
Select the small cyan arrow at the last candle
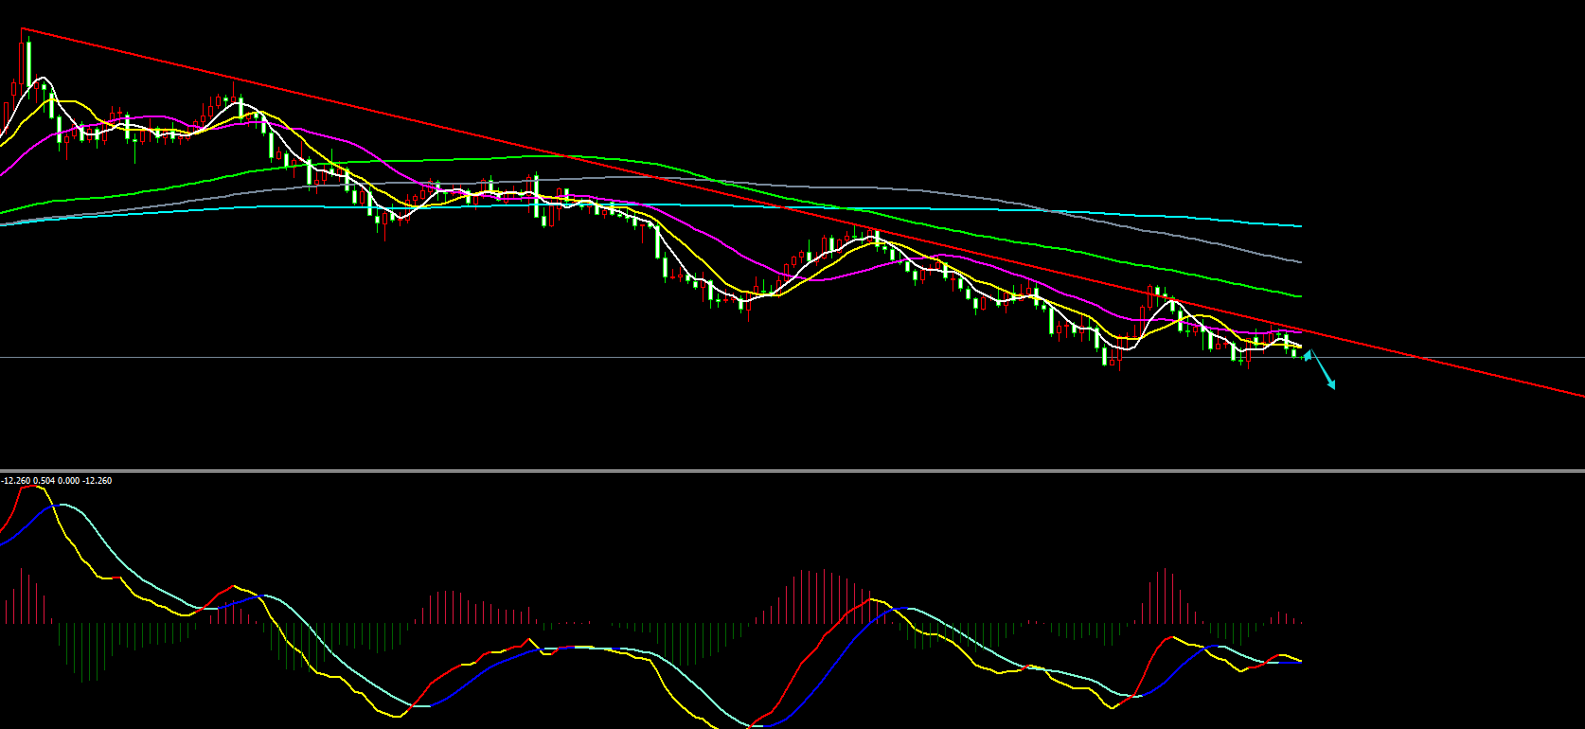click(1309, 355)
